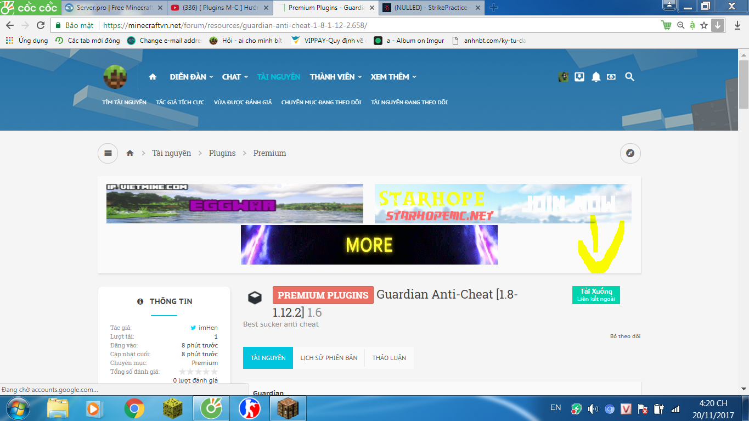Click the resource box icon beside title

click(x=254, y=297)
